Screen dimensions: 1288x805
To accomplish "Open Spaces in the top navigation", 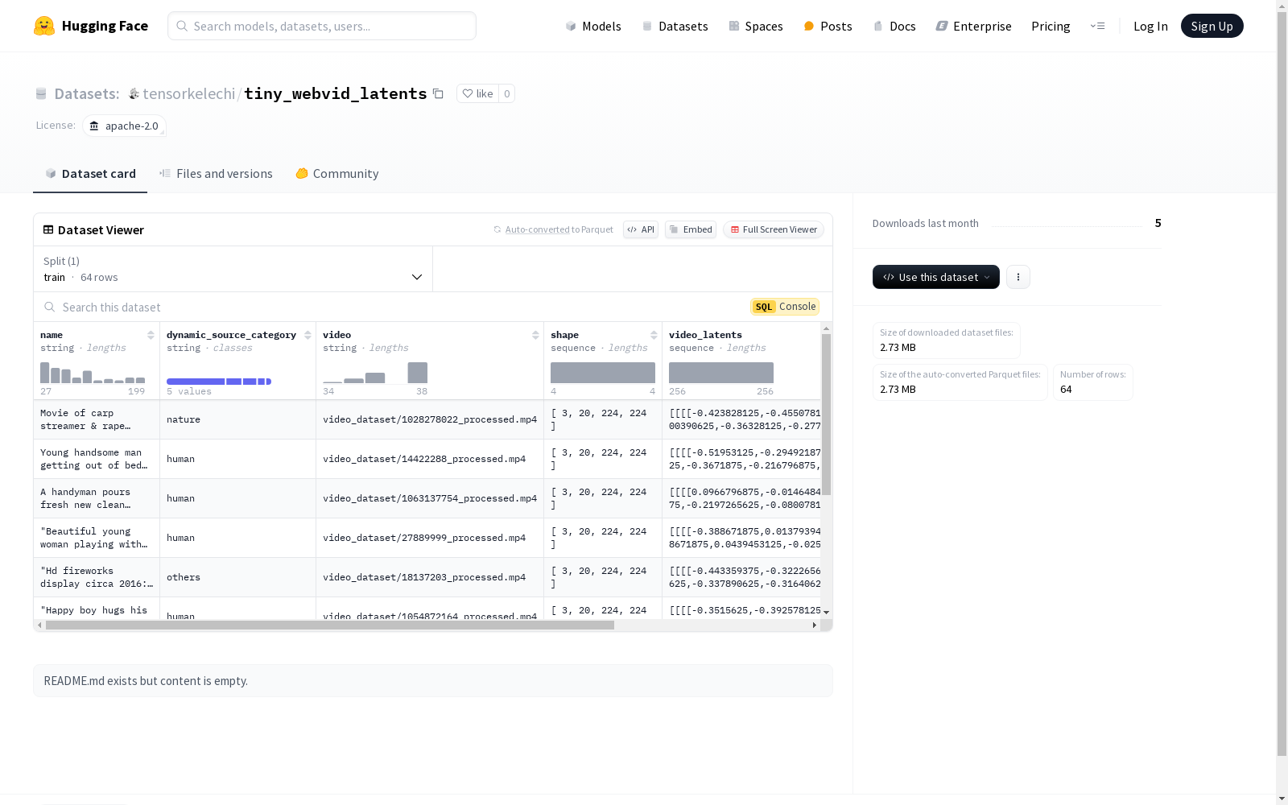I will pos(755,26).
